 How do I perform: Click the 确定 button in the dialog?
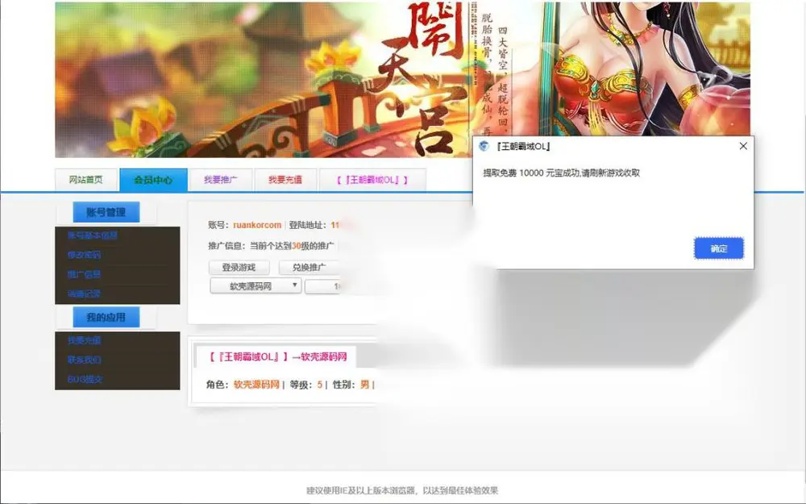(x=719, y=248)
